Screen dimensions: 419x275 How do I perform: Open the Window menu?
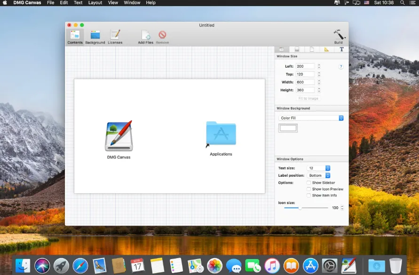pos(132,3)
